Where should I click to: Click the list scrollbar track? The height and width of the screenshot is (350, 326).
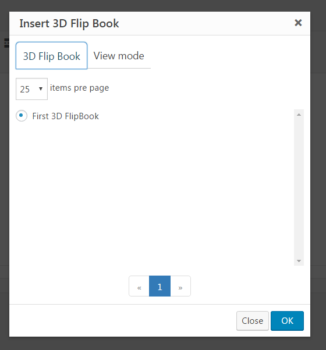pos(299,187)
